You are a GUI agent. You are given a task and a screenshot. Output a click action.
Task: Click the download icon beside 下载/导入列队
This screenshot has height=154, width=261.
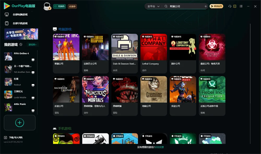(x=5, y=137)
